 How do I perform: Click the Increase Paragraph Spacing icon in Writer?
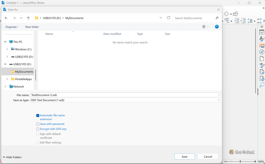pyautogui.click(x=259, y=21)
